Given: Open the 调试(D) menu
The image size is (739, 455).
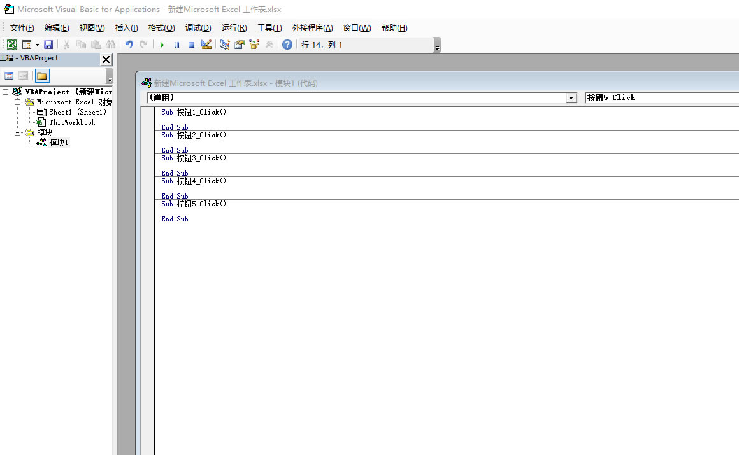Looking at the screenshot, I should click(198, 28).
